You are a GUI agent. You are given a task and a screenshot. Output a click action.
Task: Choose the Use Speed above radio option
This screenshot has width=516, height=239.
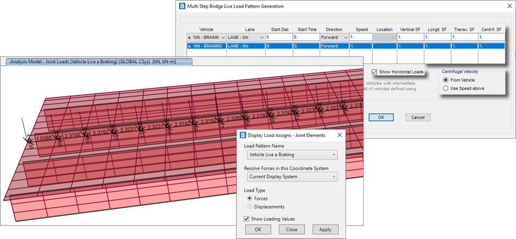click(446, 88)
